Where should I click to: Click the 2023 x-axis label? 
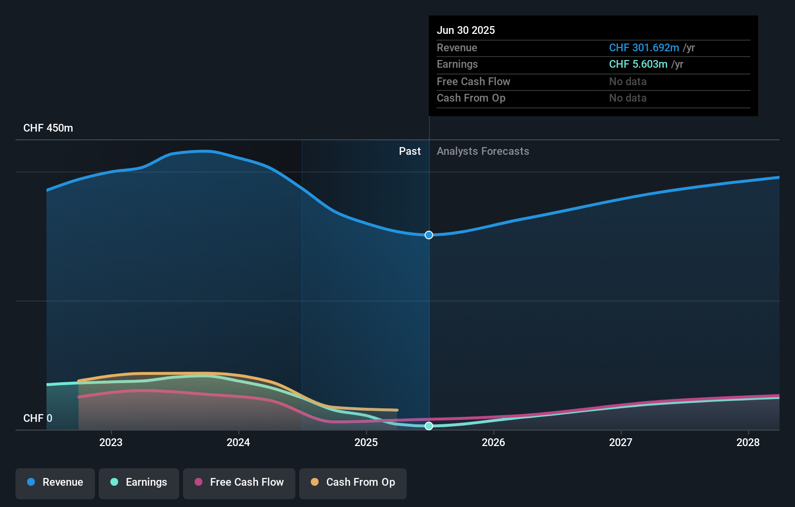point(111,442)
